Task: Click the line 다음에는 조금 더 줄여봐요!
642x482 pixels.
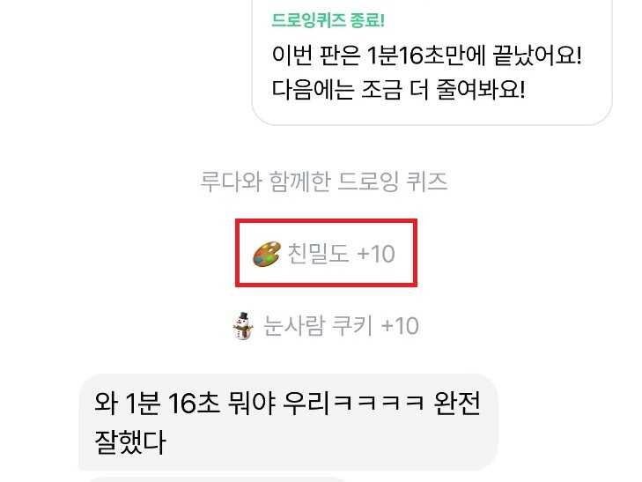Action: click(x=398, y=89)
